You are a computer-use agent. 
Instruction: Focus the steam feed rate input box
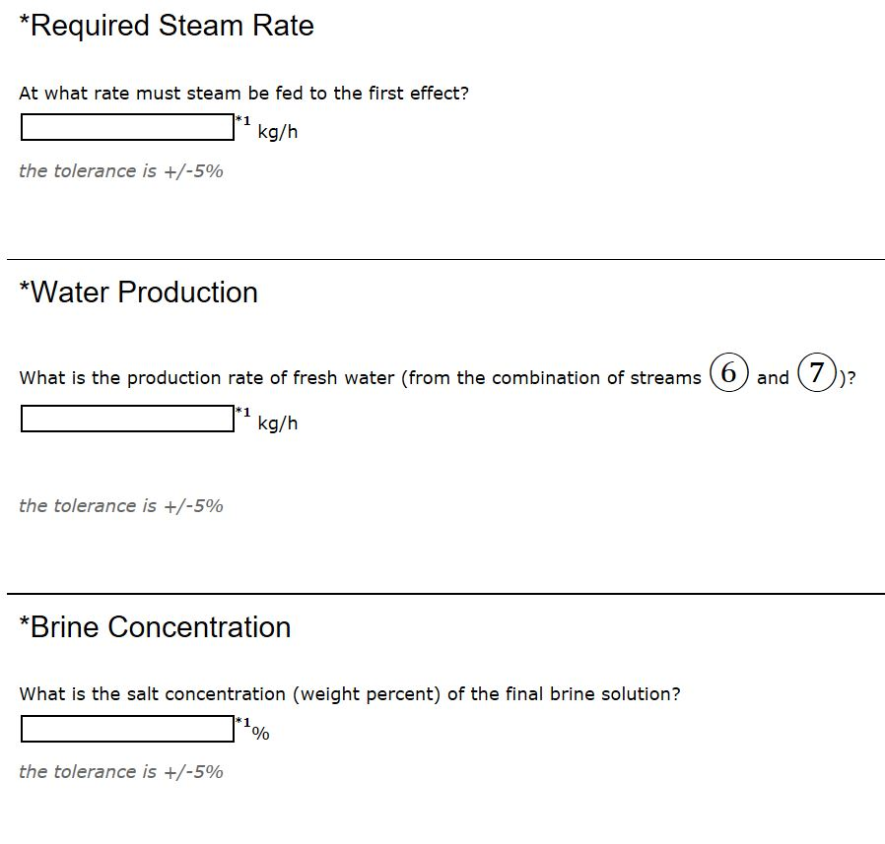click(126, 128)
